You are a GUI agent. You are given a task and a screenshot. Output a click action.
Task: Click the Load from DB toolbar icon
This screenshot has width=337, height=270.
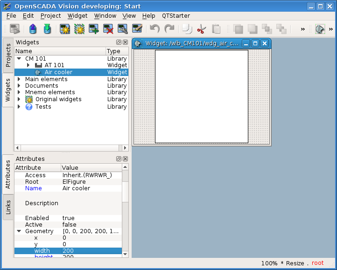[x=33, y=29]
